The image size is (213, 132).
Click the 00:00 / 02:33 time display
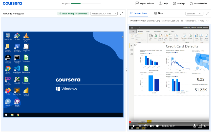coord(168,126)
